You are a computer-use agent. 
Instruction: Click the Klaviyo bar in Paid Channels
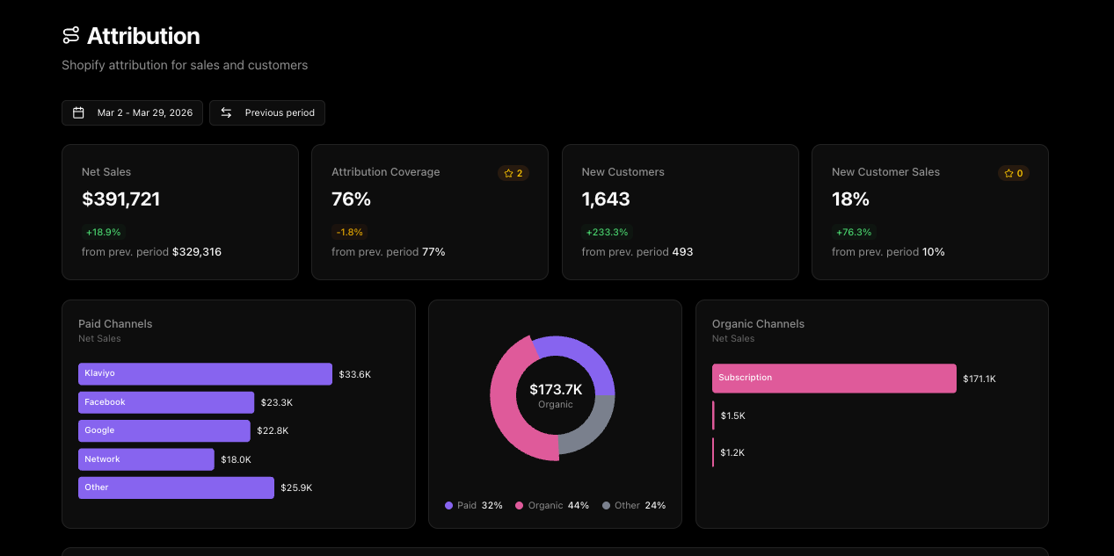click(x=205, y=374)
